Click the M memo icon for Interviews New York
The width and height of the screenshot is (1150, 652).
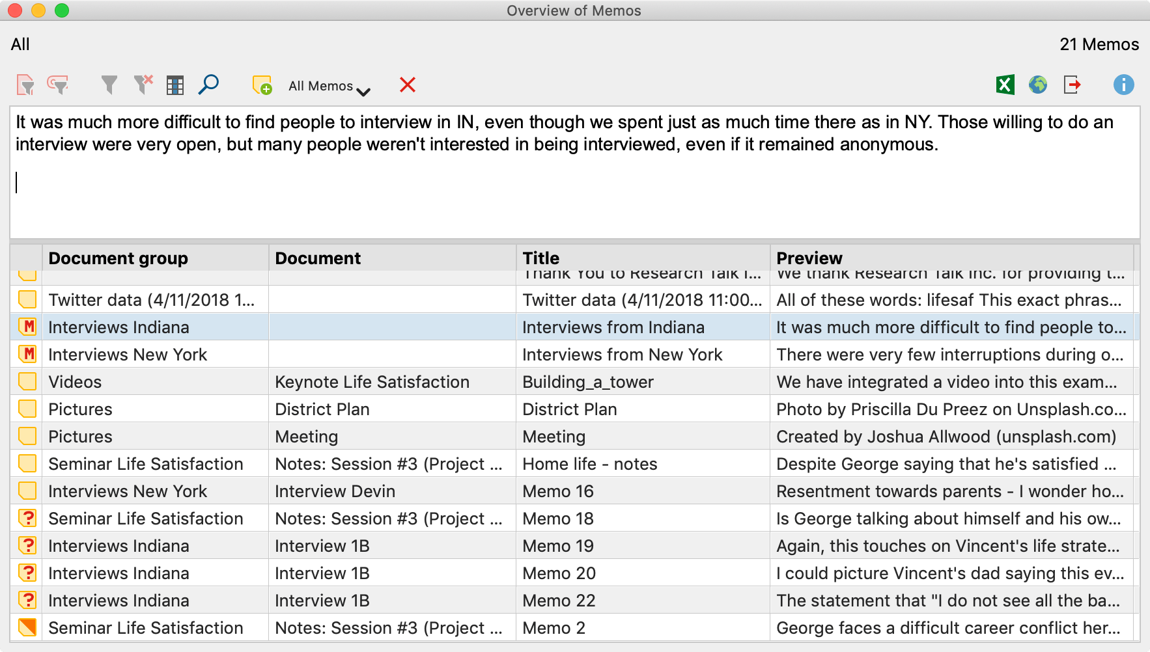coord(27,354)
